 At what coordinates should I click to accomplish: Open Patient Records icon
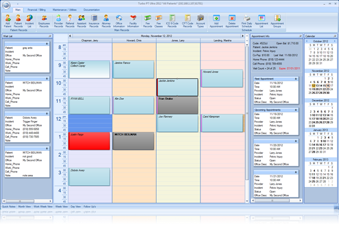[18, 21]
